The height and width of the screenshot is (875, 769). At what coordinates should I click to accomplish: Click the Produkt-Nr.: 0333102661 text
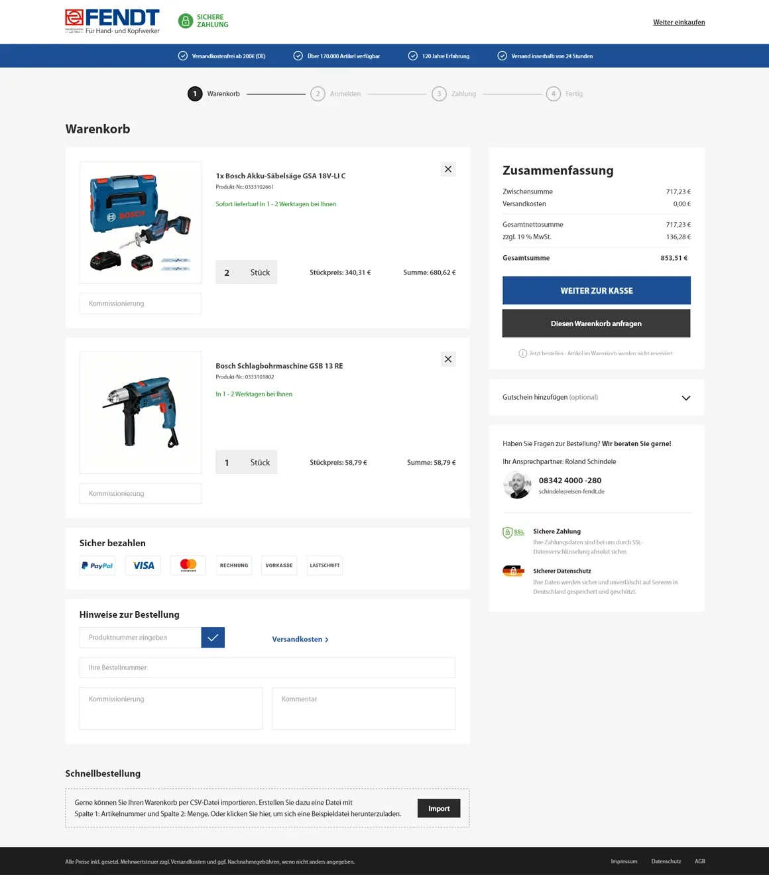(245, 187)
